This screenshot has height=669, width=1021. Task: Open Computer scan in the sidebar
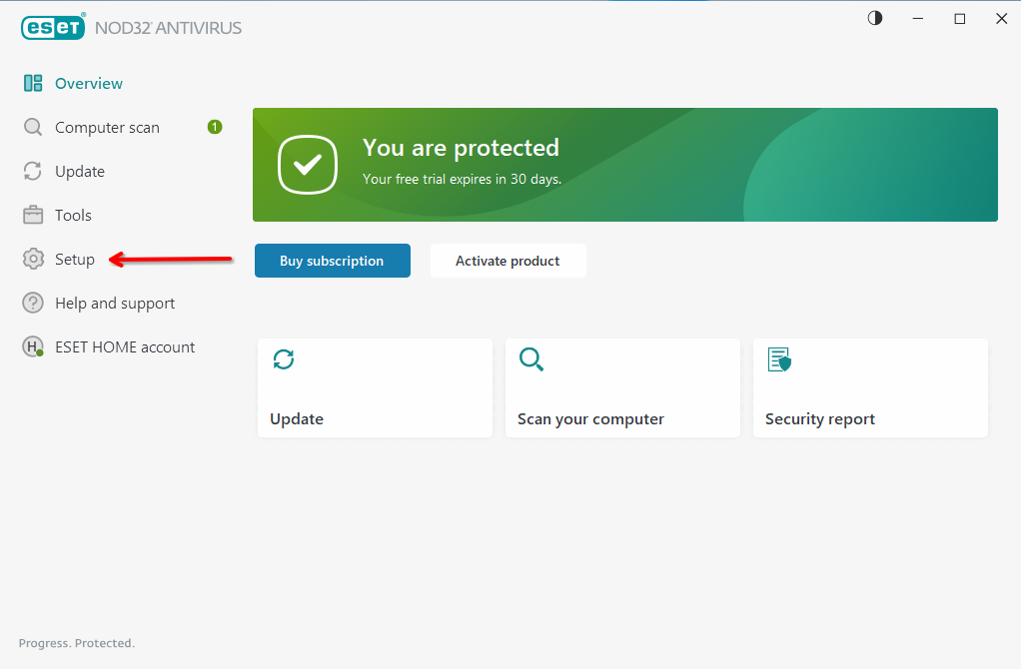pos(108,128)
